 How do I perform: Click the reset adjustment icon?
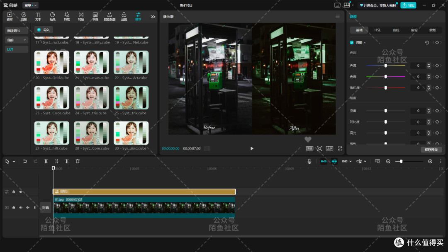point(427,43)
